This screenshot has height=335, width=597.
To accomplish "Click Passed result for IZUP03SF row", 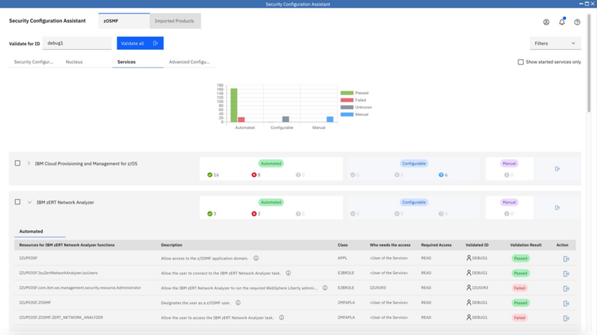I will tap(520, 258).
